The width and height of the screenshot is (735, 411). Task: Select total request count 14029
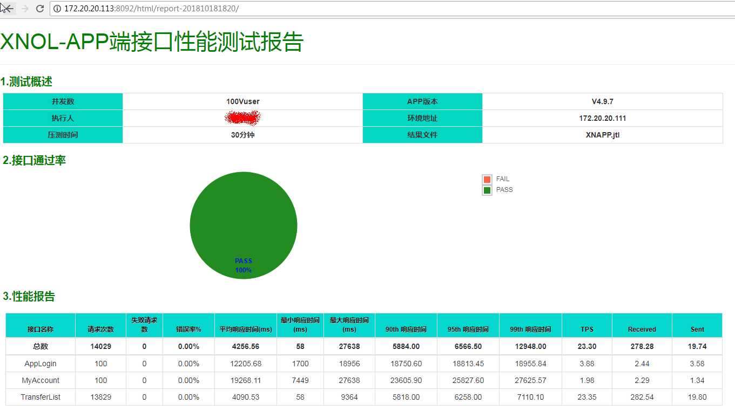pos(101,346)
